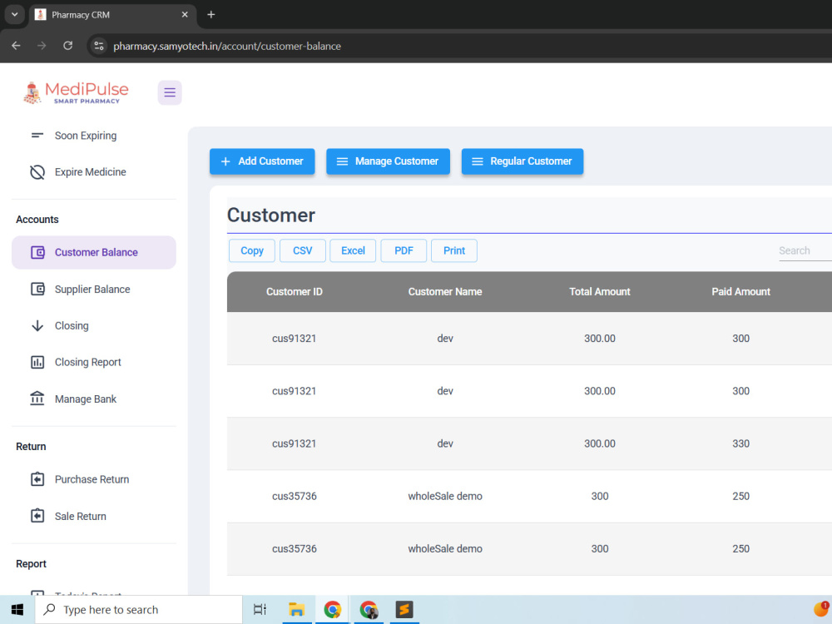Image resolution: width=832 pixels, height=624 pixels.
Task: Click the Return section heading
Action: [31, 446]
